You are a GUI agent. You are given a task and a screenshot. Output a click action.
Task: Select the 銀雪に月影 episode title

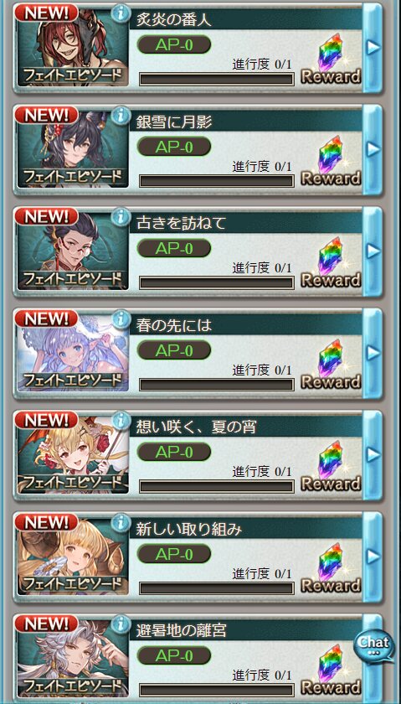(x=173, y=122)
